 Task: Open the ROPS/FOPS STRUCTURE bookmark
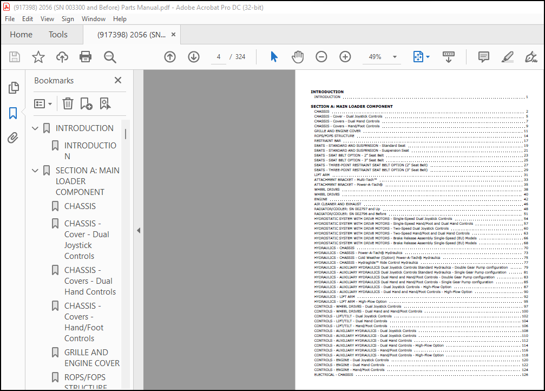pyautogui.click(x=85, y=382)
